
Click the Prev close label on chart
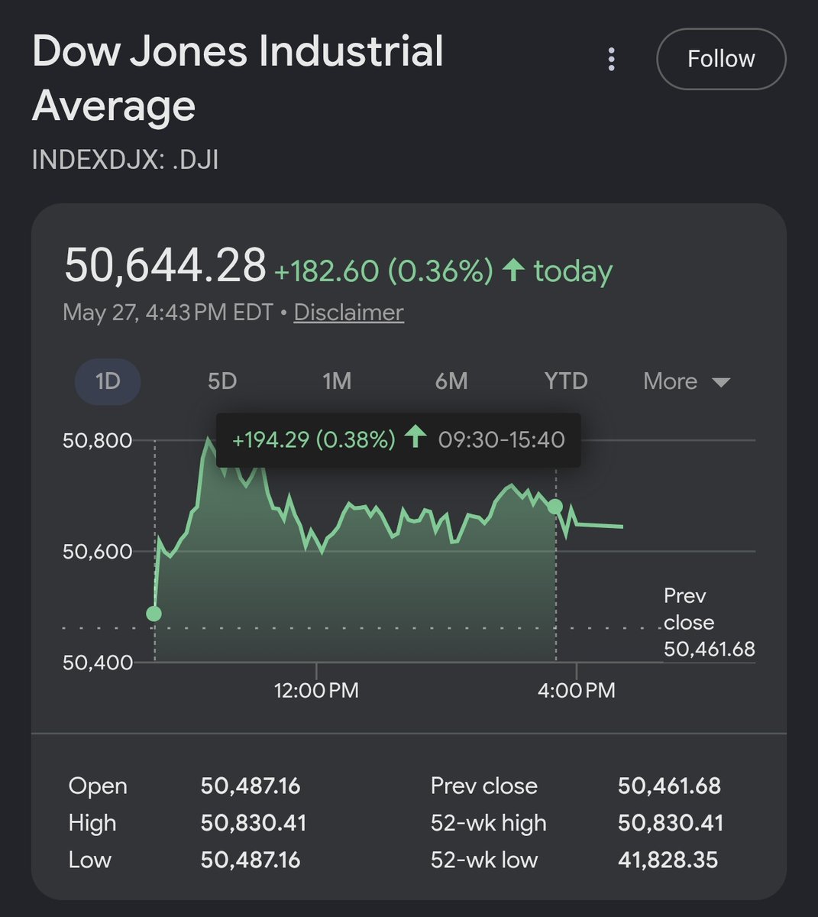pos(689,609)
